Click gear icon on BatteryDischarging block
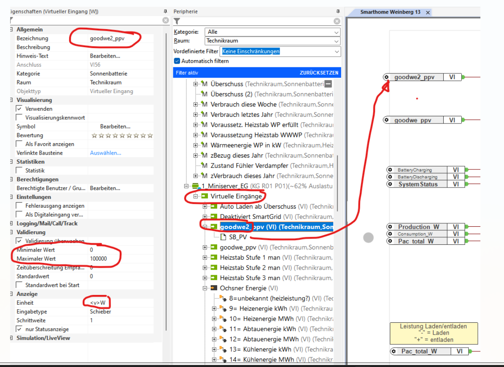 (390, 177)
